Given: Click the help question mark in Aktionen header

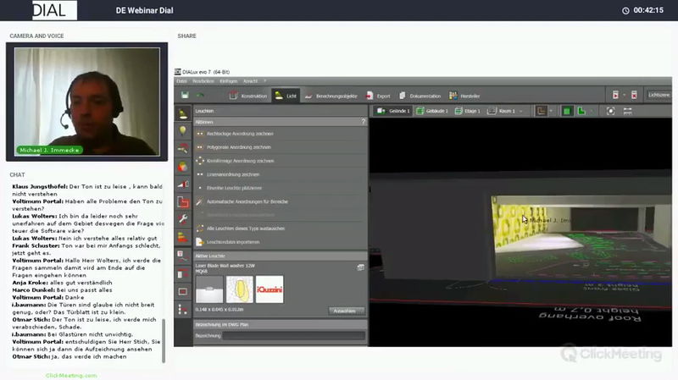Looking at the screenshot, I should [363, 122].
